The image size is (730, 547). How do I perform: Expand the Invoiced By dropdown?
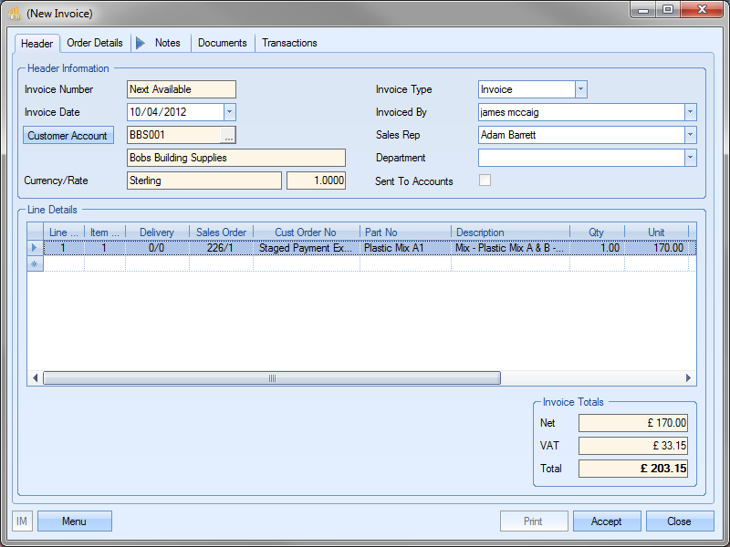[x=690, y=112]
